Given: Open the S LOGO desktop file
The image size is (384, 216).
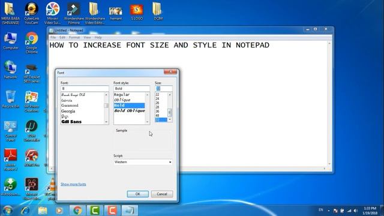Looking at the screenshot, I should click(x=137, y=12).
